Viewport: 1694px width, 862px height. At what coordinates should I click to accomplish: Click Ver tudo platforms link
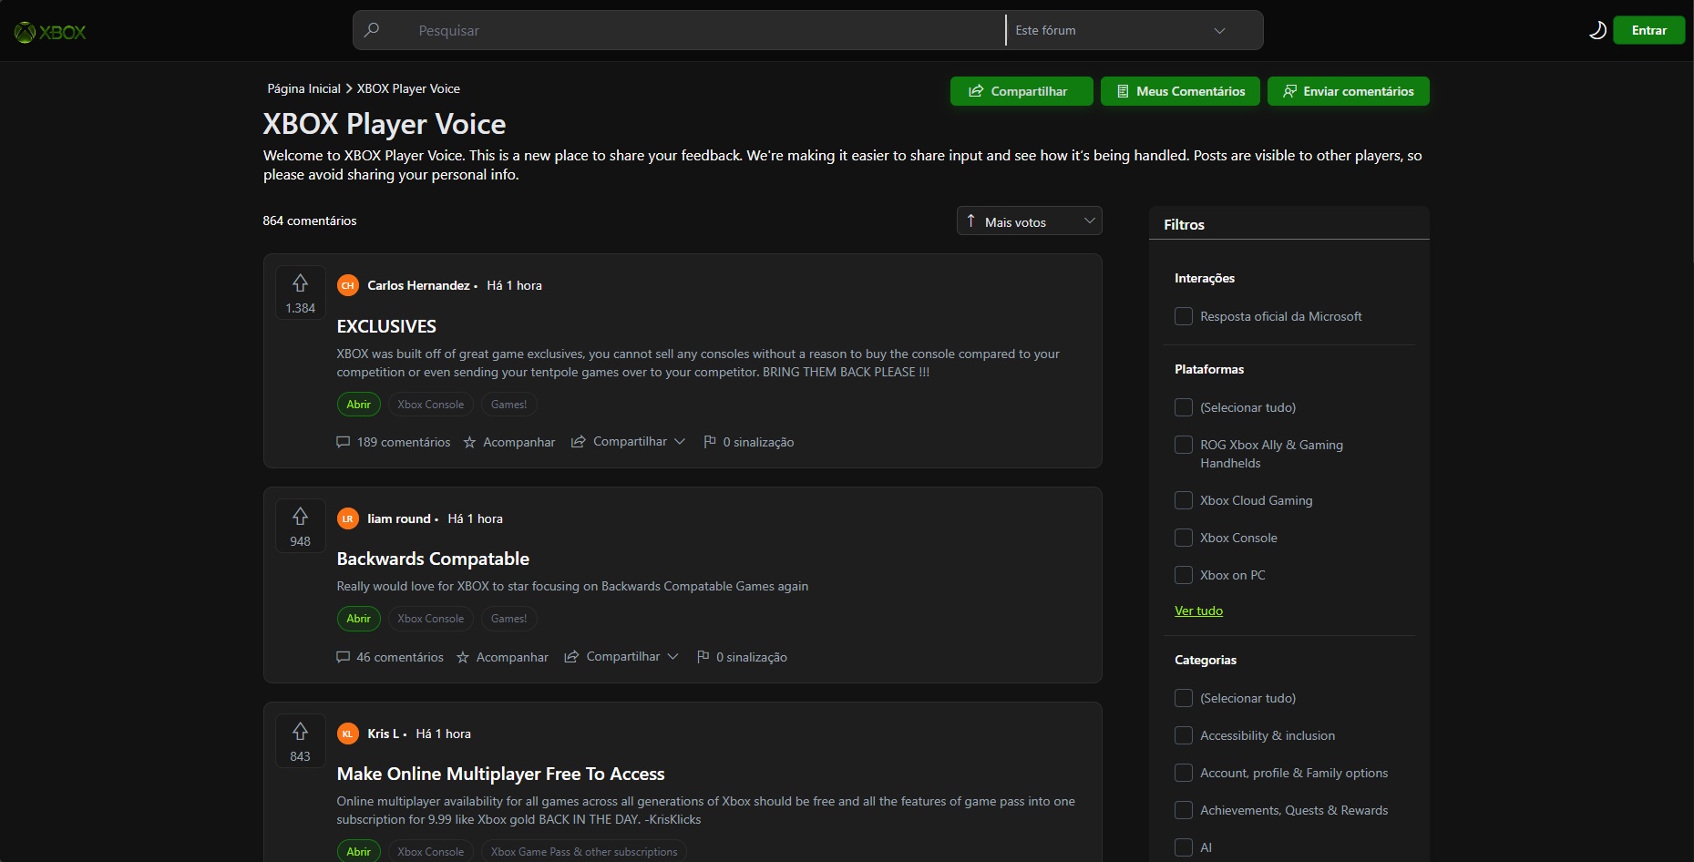[x=1198, y=611]
